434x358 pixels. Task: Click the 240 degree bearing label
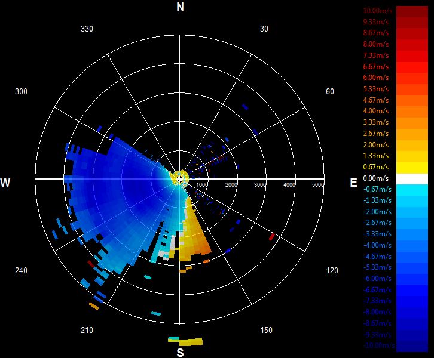click(21, 270)
